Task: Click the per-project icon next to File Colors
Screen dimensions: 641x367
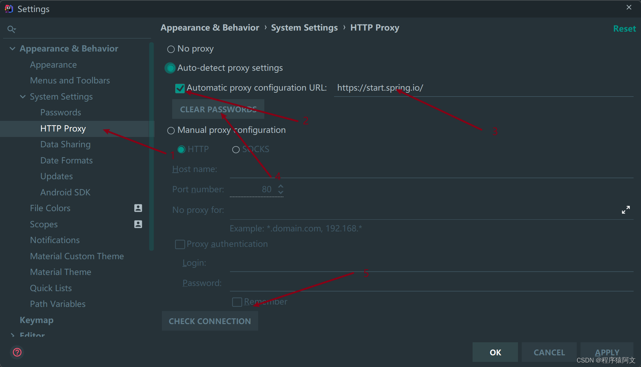Action: (x=138, y=208)
